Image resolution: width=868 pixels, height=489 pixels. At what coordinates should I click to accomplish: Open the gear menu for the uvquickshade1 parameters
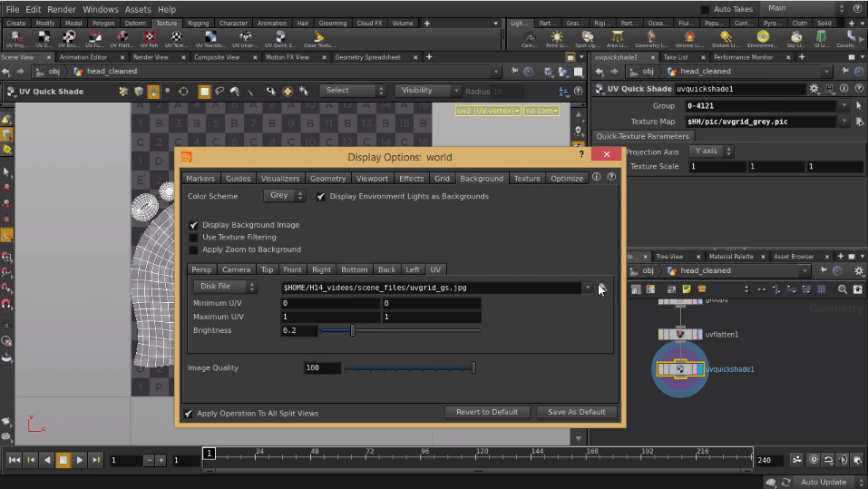(814, 89)
